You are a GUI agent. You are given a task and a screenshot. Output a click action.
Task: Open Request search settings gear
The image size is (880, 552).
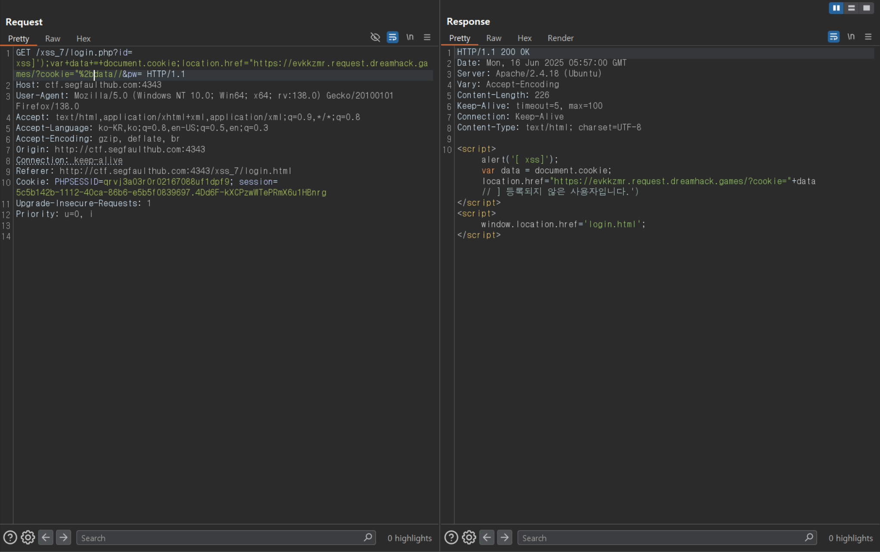(28, 537)
